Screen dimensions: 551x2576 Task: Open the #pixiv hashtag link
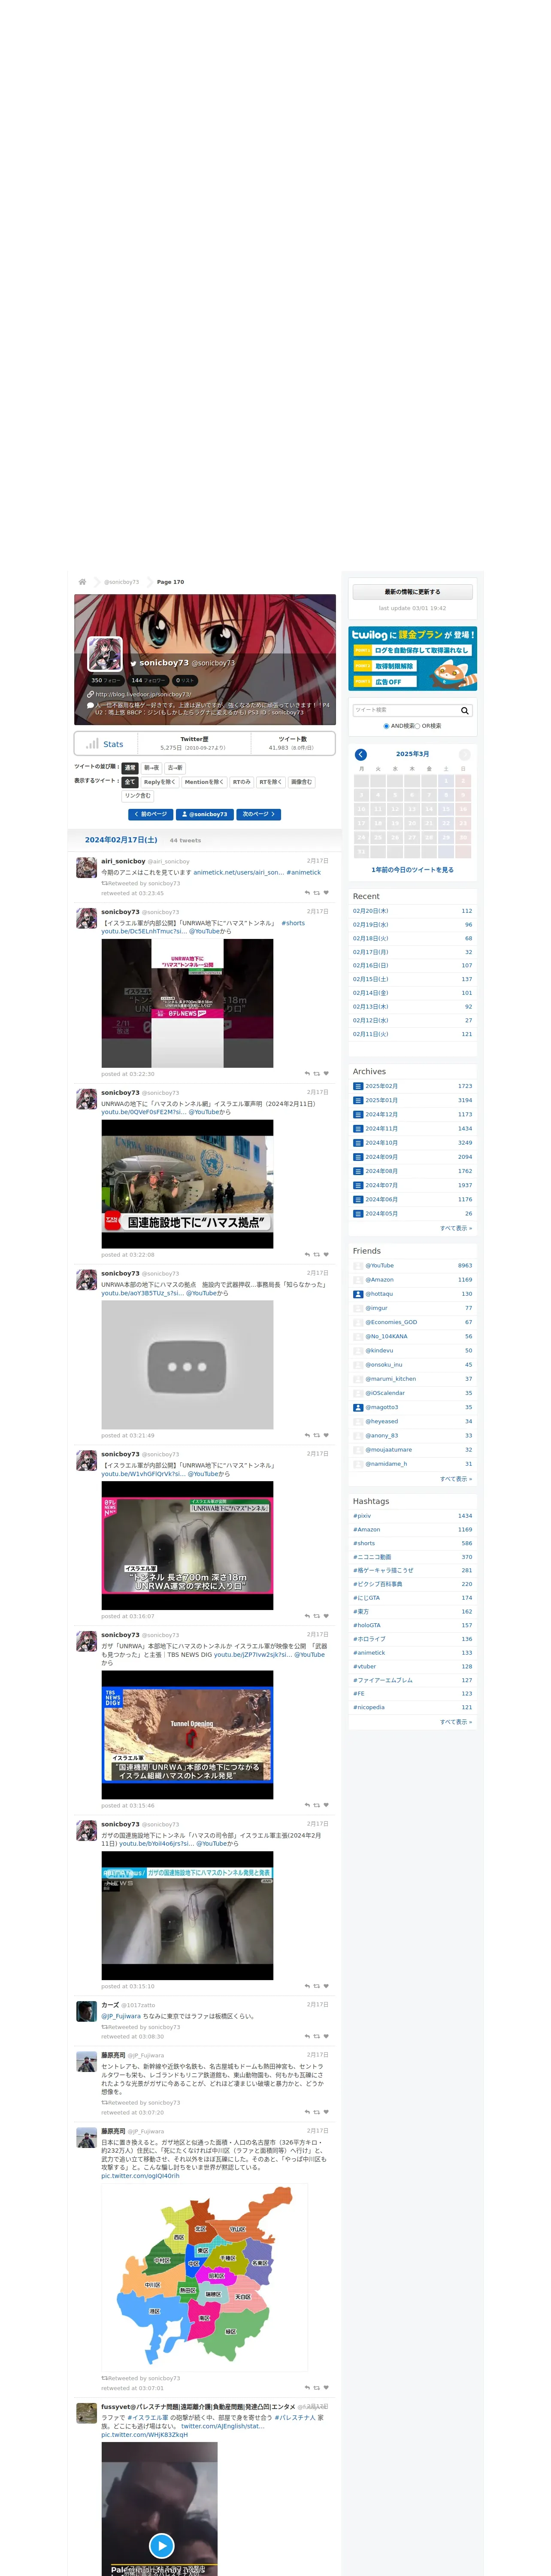coord(362,1516)
